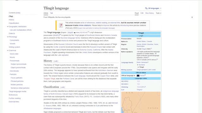This screenshot has width=202, height=113.
Task: Click the Alaska flag icon in infobox
Action: pyautogui.click(x=138, y=76)
